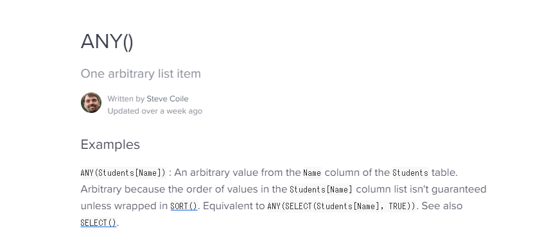The height and width of the screenshot is (240, 542).
Task: Click the Updated over a week ago text
Action: click(x=155, y=111)
